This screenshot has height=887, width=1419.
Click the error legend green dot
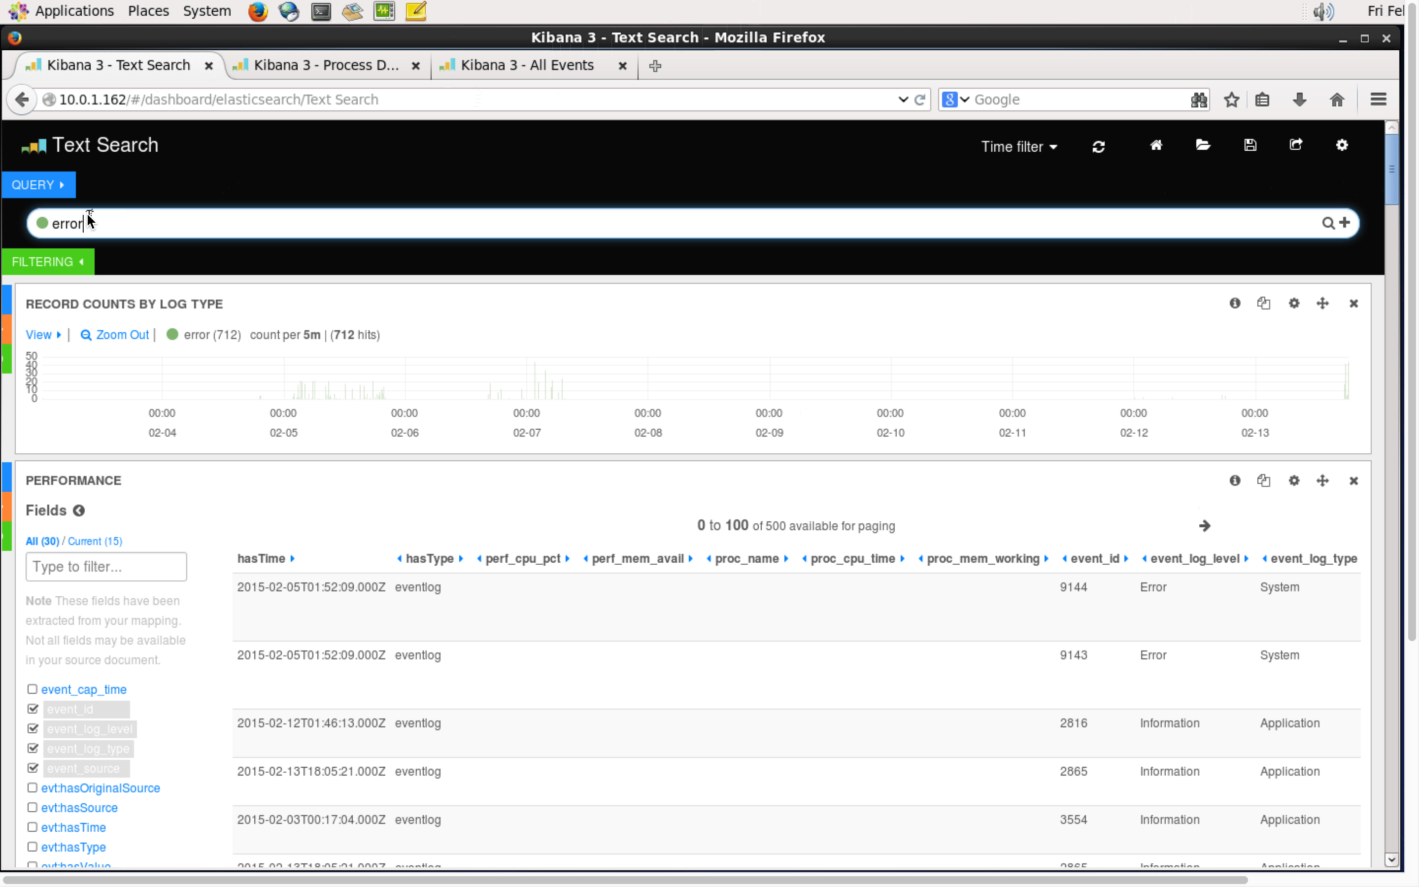pyautogui.click(x=172, y=335)
